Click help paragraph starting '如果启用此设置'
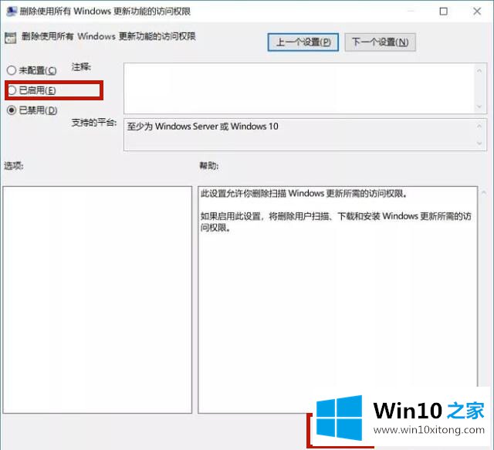 point(336,222)
